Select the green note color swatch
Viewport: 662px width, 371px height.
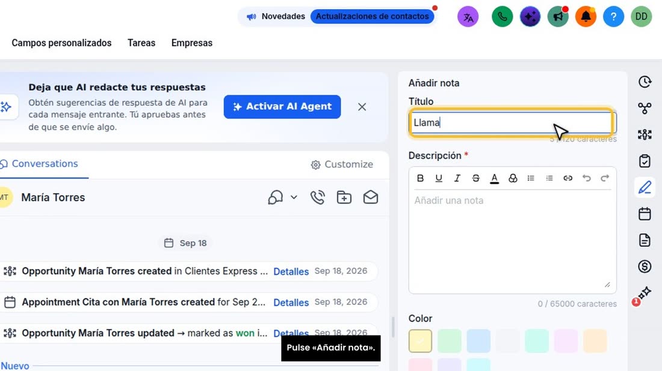449,340
